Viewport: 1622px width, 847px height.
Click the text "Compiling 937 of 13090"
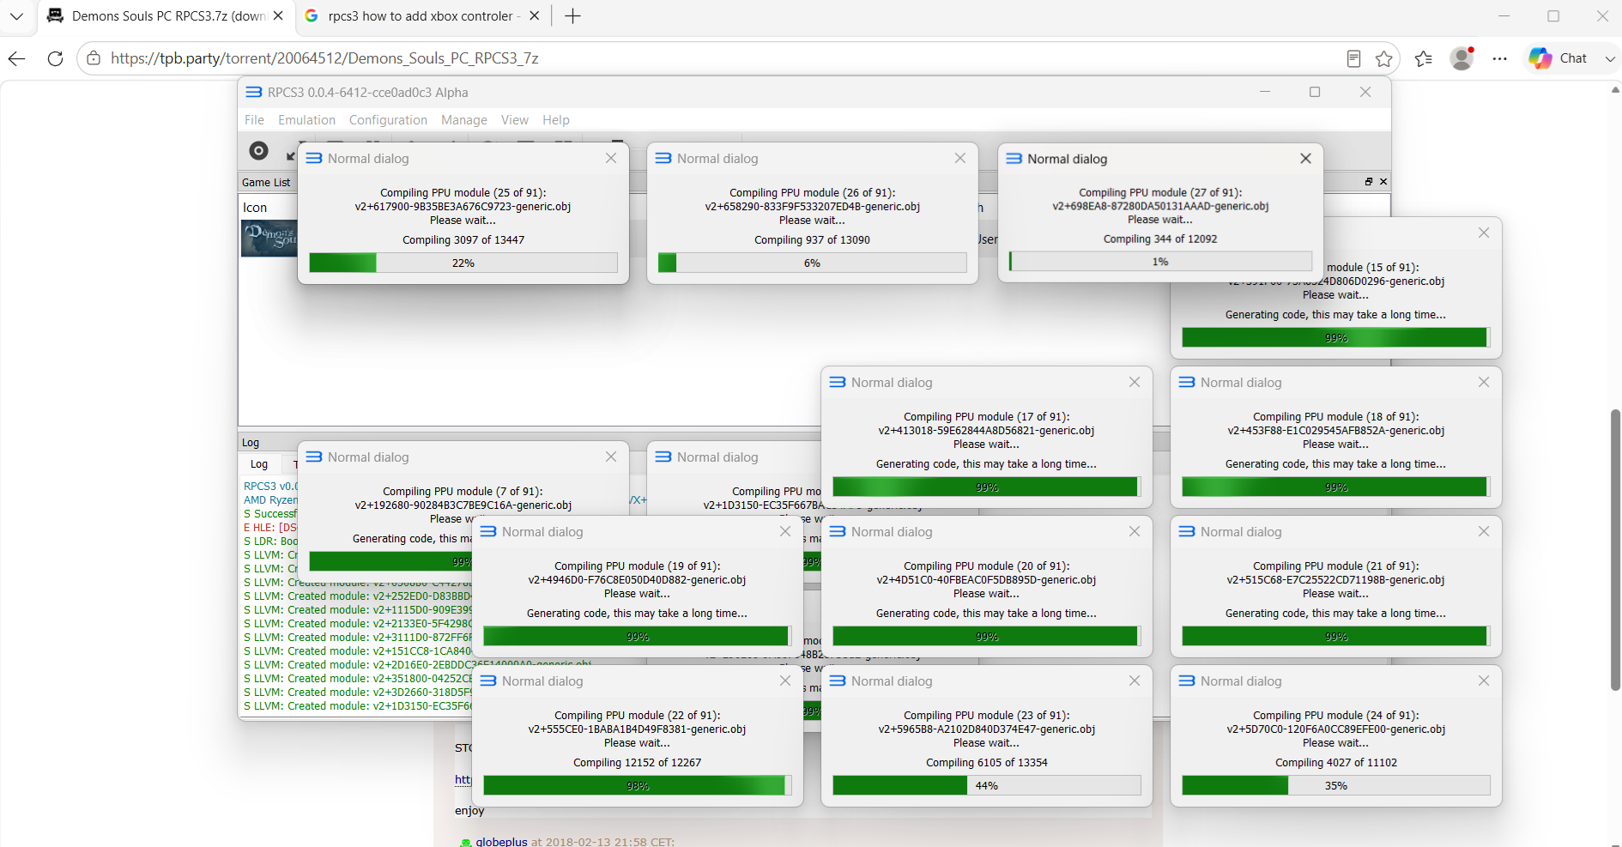813,240
